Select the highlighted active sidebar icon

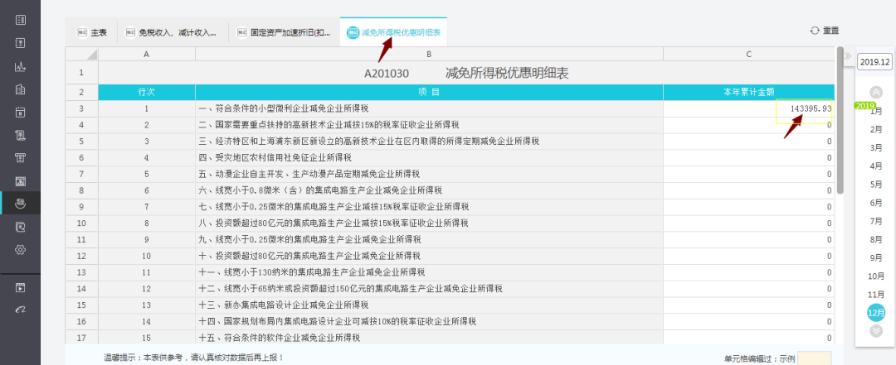(21, 203)
